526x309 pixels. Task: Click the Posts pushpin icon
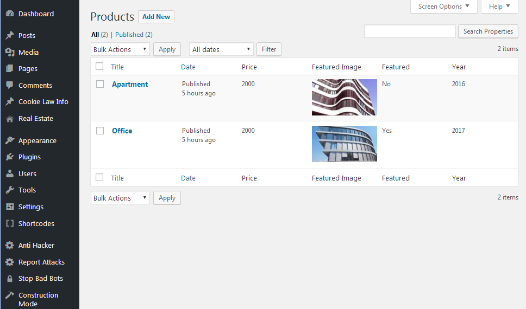[x=10, y=35]
